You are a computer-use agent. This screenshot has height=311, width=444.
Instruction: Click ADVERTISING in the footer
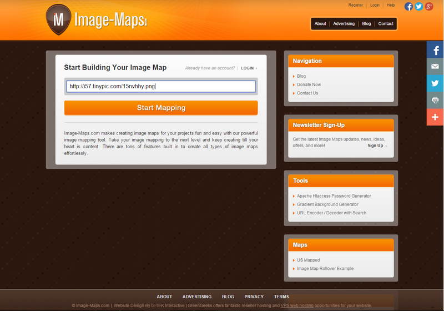tap(197, 297)
